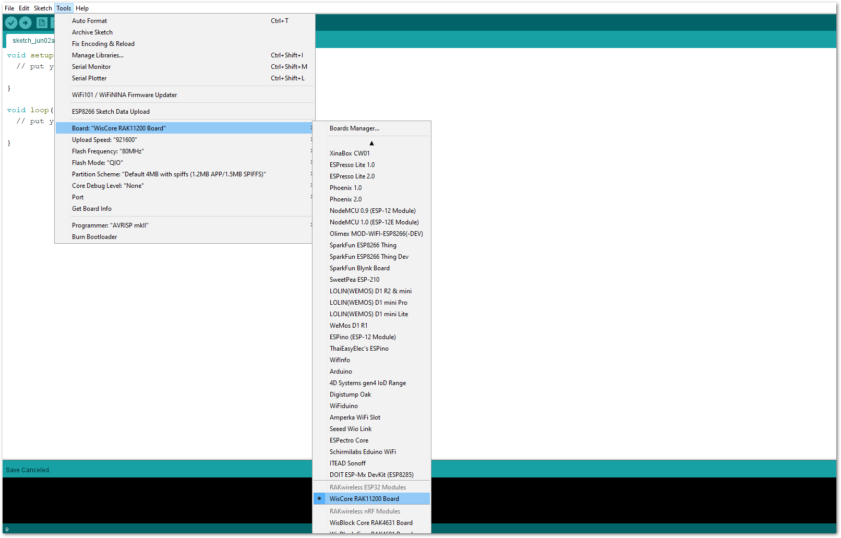
Task: Click the Verify checkmark toolbar icon
Action: (x=11, y=23)
